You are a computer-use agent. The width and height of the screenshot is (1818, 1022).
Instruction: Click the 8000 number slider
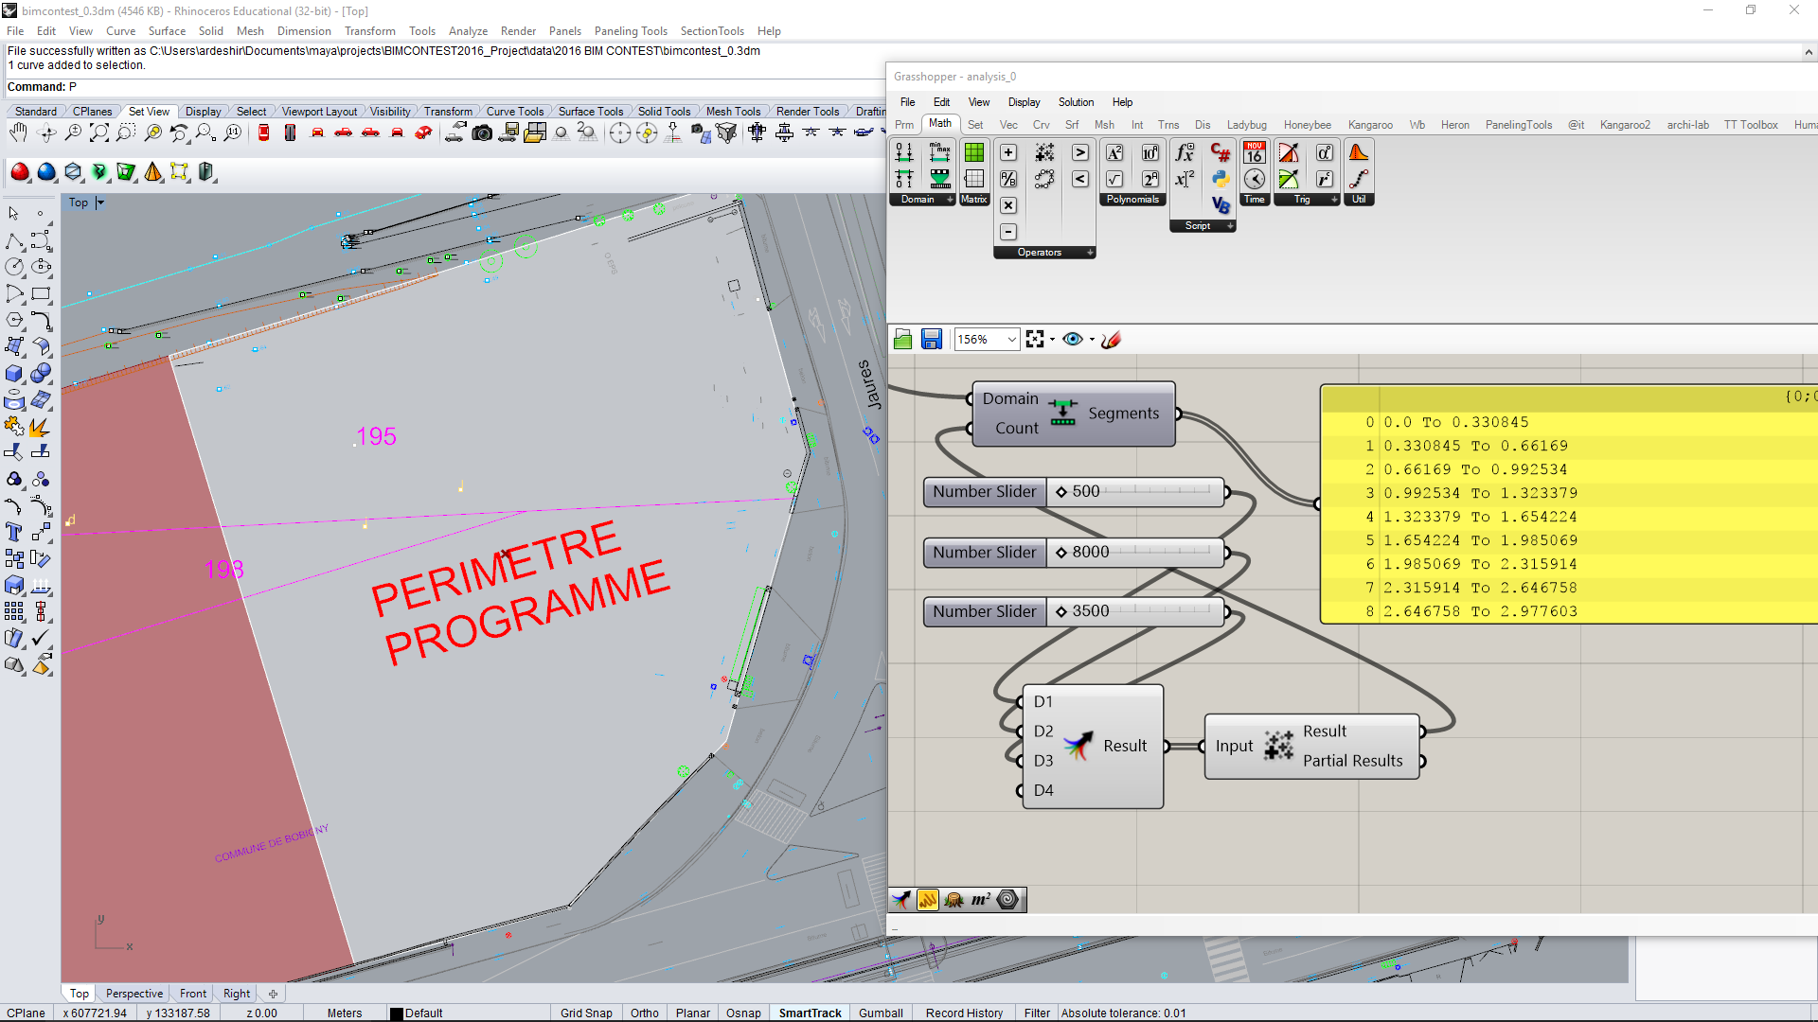[x=1136, y=552]
